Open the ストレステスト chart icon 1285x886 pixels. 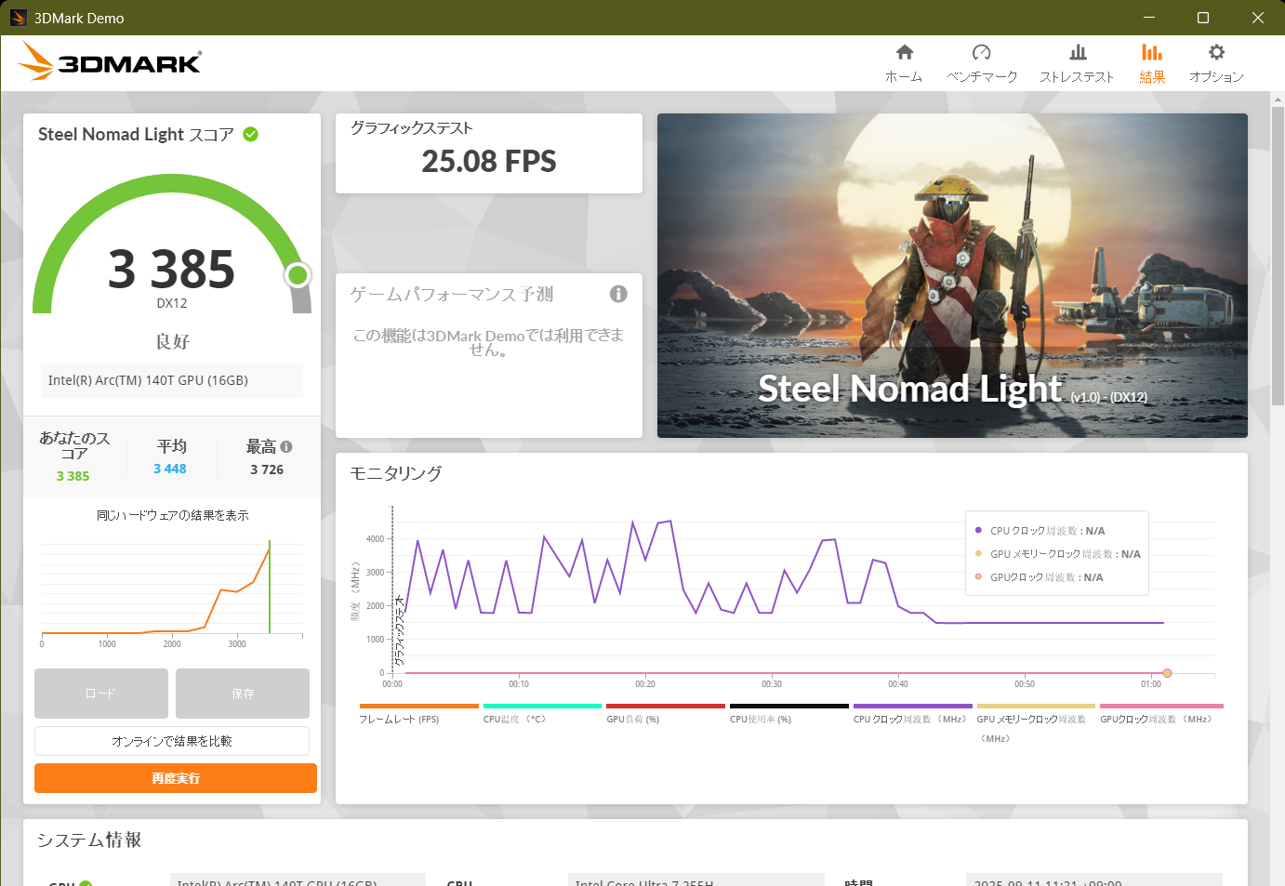pos(1078,53)
